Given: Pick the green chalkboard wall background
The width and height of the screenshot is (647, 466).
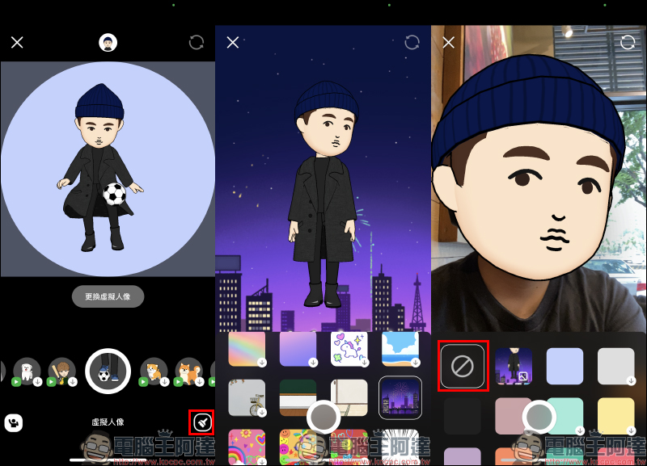Looking at the screenshot, I should coord(298,397).
